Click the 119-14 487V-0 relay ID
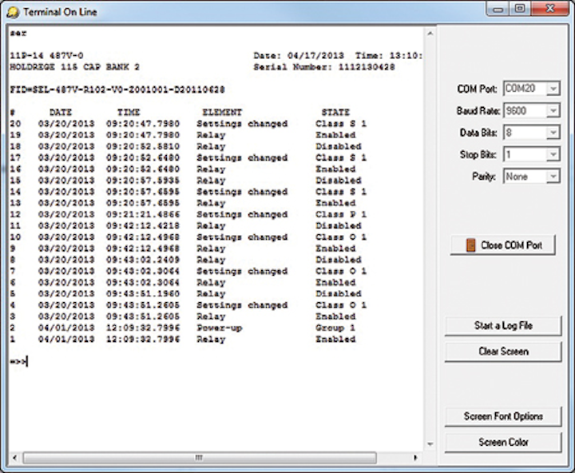Image resolution: width=575 pixels, height=473 pixels. click(46, 56)
